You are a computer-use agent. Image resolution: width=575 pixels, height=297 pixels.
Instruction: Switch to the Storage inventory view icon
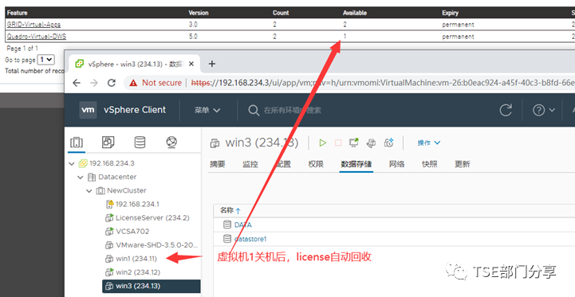[140, 142]
